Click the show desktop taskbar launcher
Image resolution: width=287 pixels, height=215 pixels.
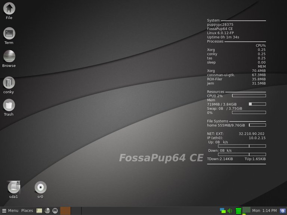39,211
